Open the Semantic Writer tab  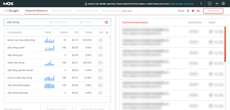112,11
